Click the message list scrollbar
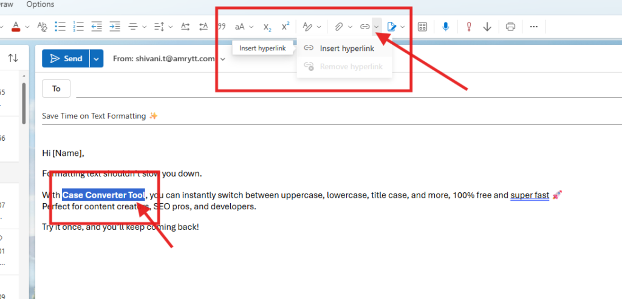Image resolution: width=622 pixels, height=299 pixels. coord(24,103)
